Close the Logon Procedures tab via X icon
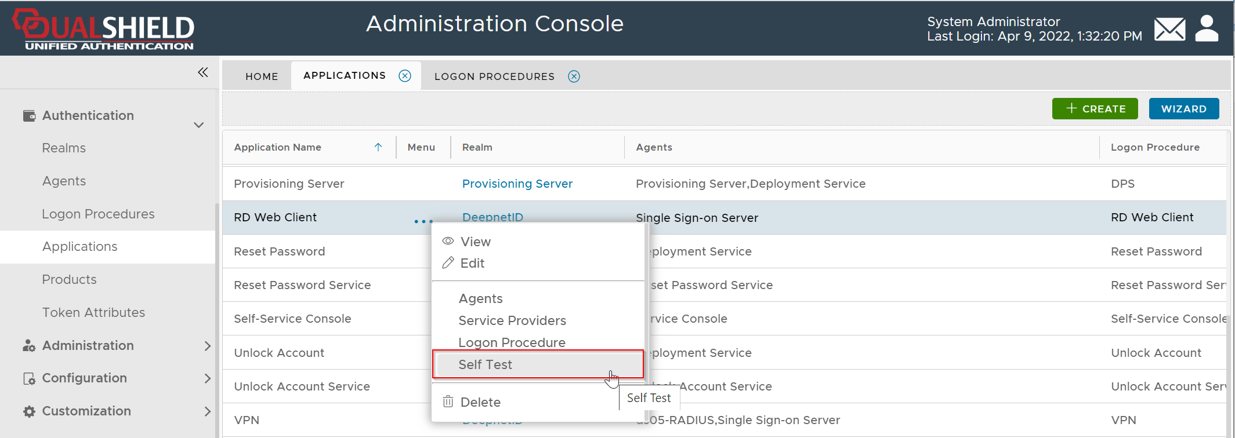Viewport: 1235px width, 438px height. (x=574, y=76)
